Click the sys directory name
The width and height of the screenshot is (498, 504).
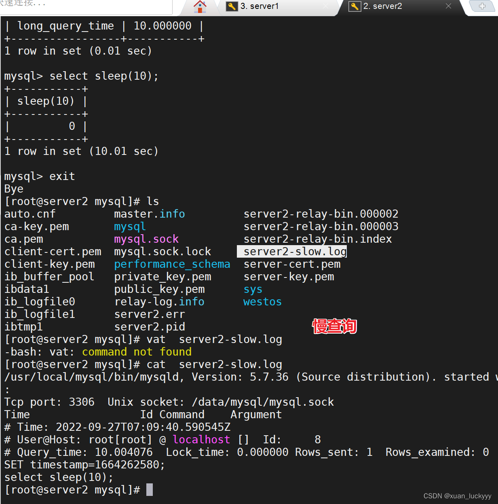[253, 289]
